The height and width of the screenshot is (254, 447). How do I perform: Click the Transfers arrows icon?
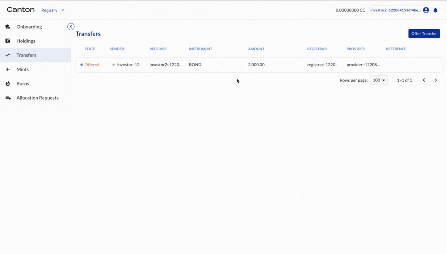tap(7, 55)
